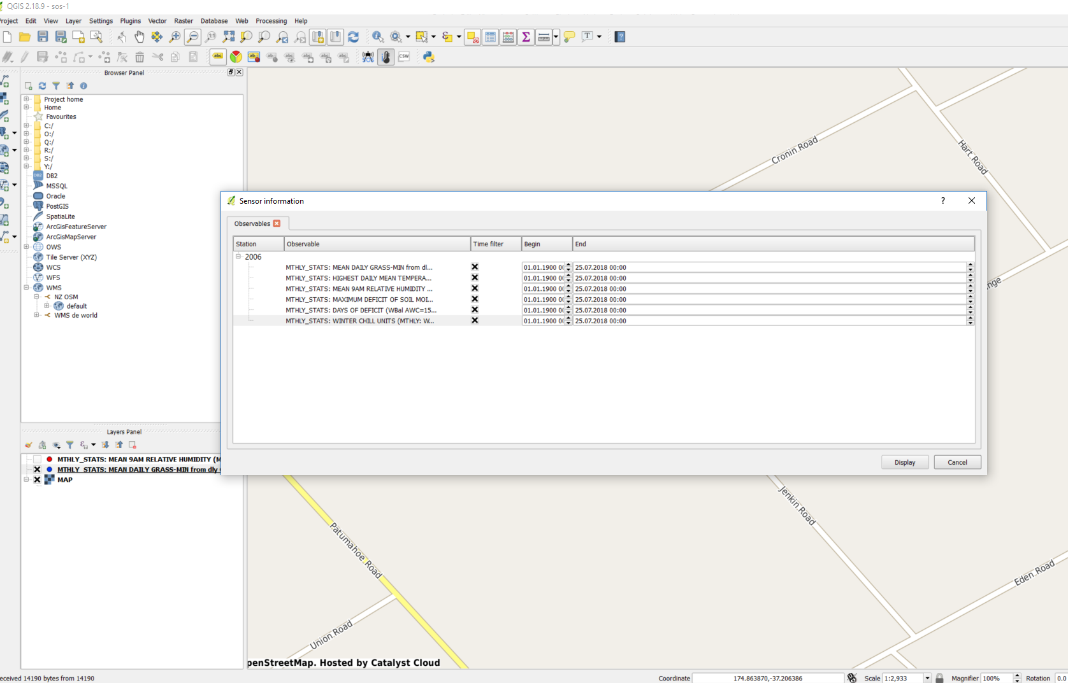Image resolution: width=1068 pixels, height=683 pixels.
Task: Open a project with the folder icon
Action: pyautogui.click(x=25, y=37)
